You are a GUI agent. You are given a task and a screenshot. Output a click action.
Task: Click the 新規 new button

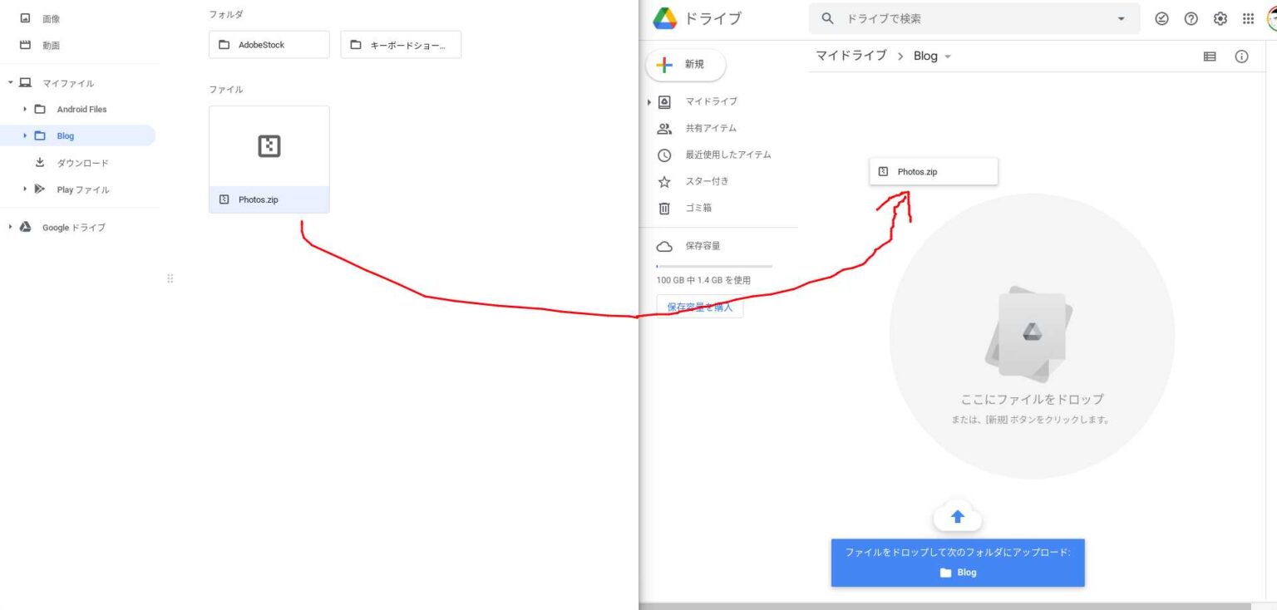(x=685, y=65)
